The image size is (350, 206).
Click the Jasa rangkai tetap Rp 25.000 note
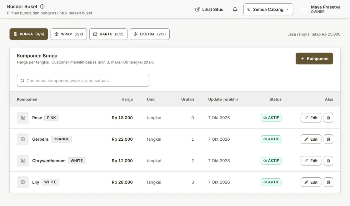[x=314, y=34]
